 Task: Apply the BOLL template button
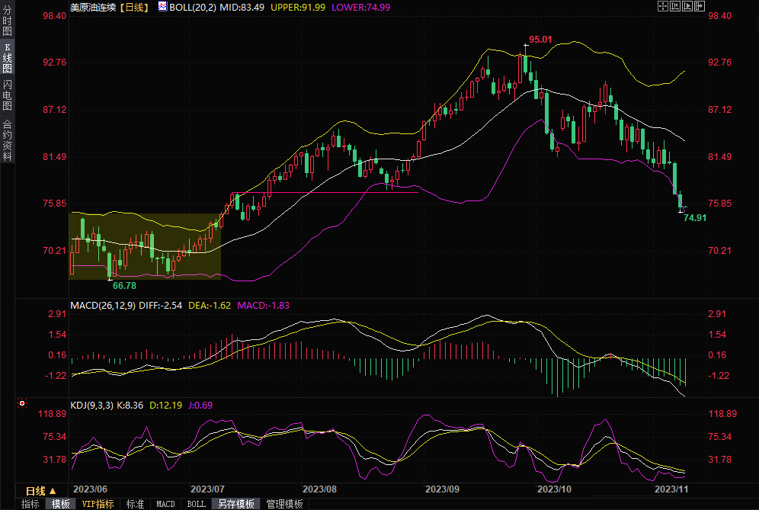[196, 504]
